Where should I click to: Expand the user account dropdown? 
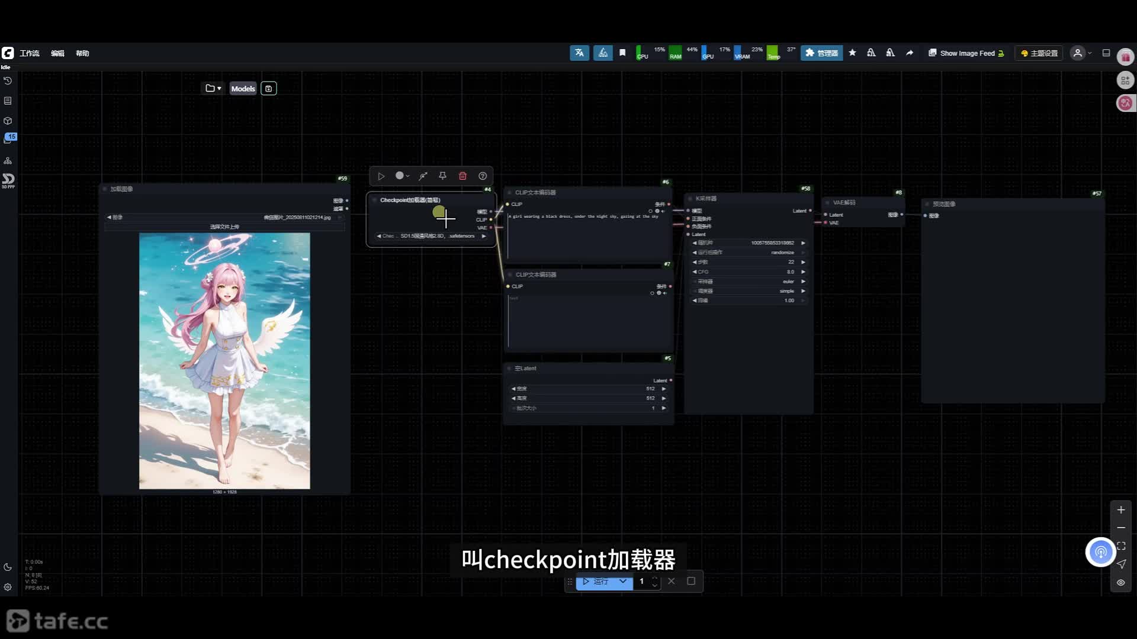coord(1082,53)
